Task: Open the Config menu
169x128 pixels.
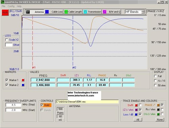Action: pos(11,6)
